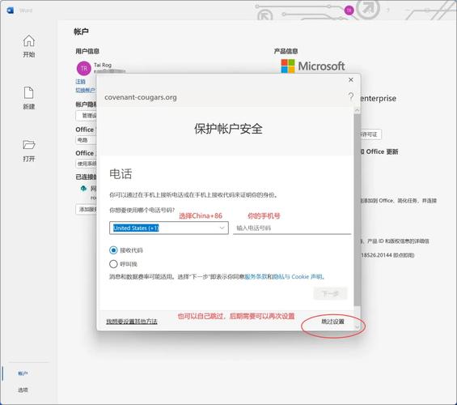457x405 pixels.
Task: Click the 注销 sign-out link
Action: 80,82
